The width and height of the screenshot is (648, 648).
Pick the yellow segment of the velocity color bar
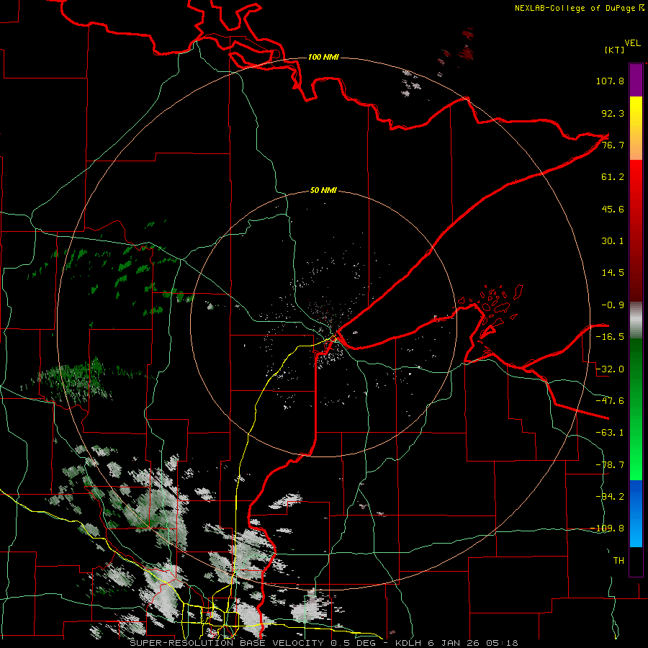click(636, 128)
